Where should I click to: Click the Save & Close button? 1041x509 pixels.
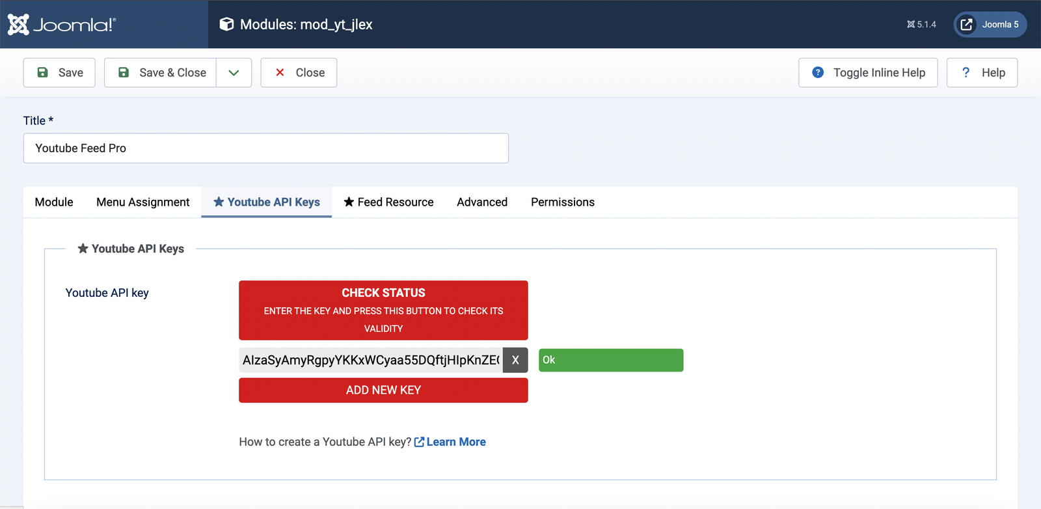161,72
